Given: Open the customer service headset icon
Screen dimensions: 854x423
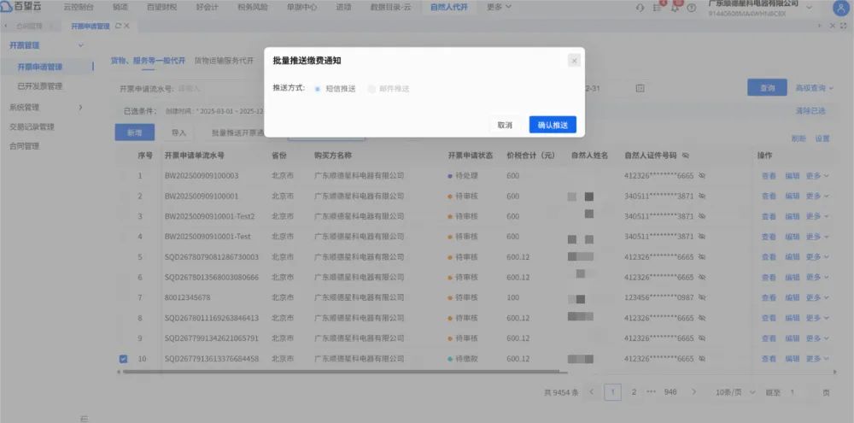Looking at the screenshot, I should pyautogui.click(x=640, y=8).
